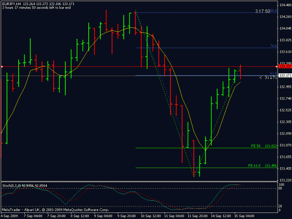Screen dimensions: 292x219
Task: Click the 4 Sep 2009 date label
Action: [9, 216]
